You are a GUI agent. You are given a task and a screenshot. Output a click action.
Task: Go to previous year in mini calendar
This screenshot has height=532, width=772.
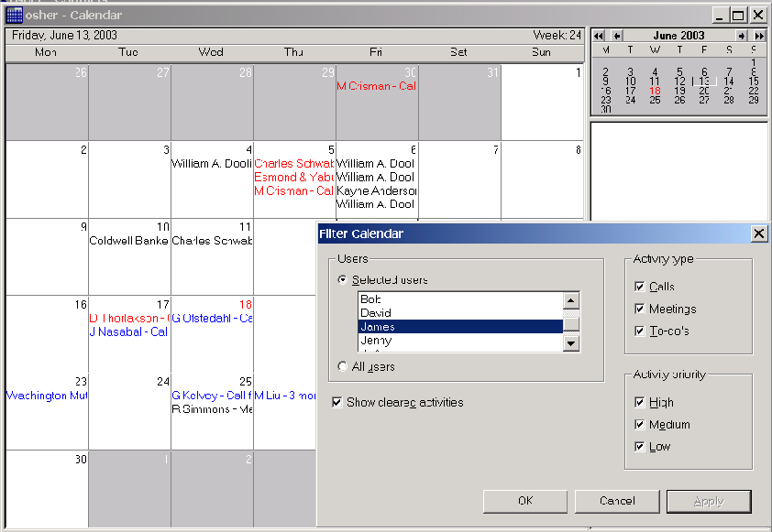[599, 36]
